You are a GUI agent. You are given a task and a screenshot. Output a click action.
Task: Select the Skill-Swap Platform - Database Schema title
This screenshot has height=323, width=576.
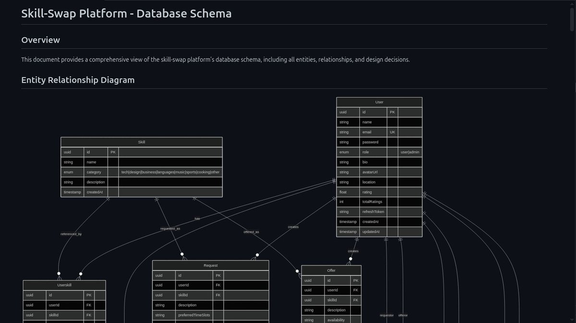[x=126, y=13]
